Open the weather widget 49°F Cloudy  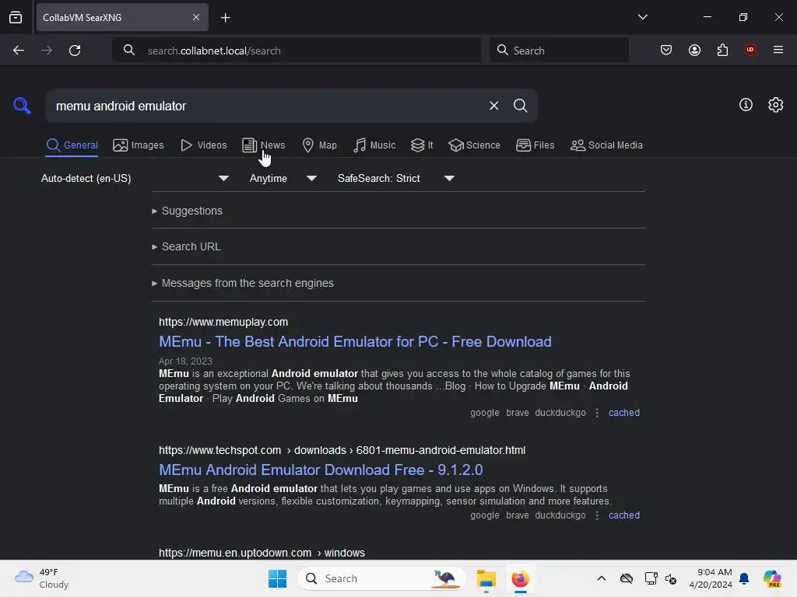click(x=42, y=578)
